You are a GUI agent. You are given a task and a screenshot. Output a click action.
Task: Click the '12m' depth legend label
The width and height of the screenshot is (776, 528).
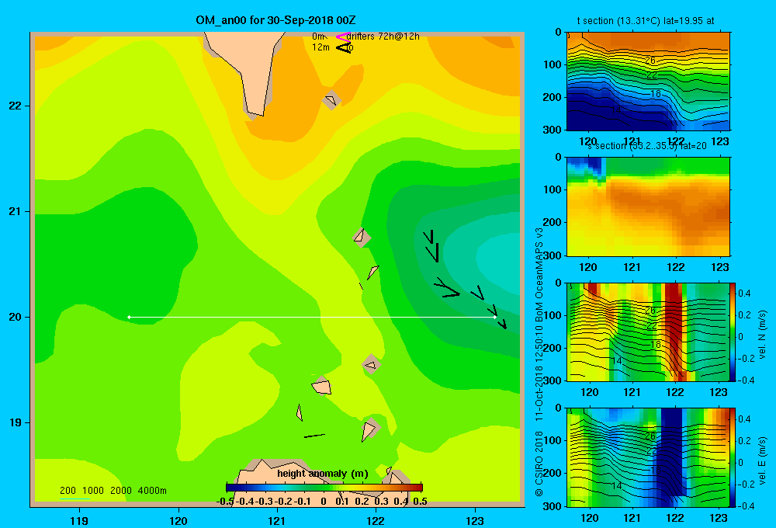(x=320, y=47)
